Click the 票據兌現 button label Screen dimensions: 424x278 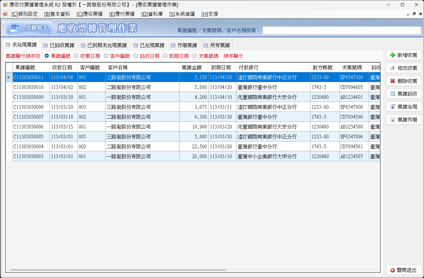(407, 107)
